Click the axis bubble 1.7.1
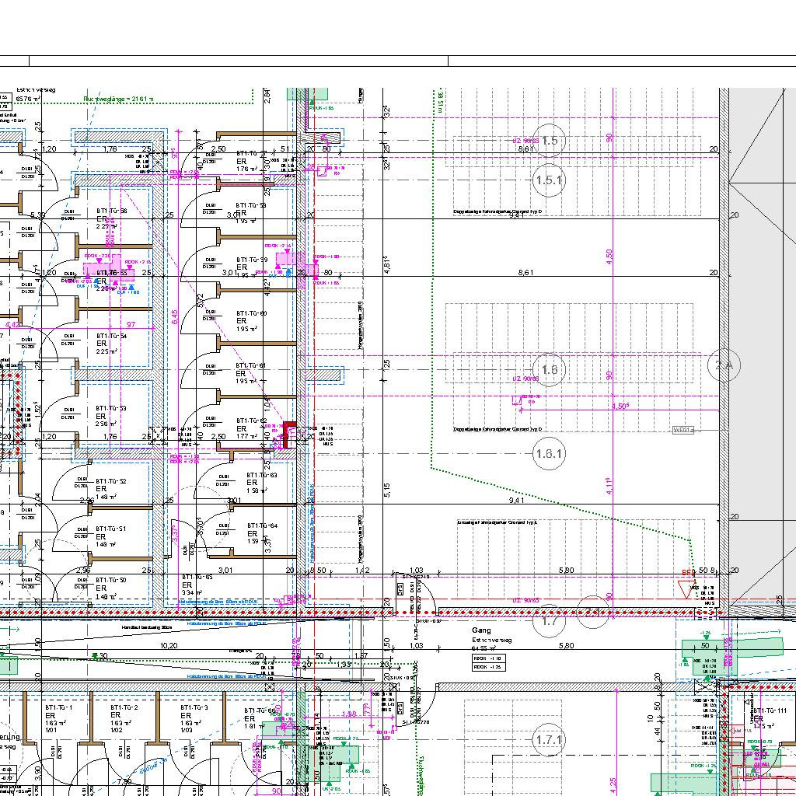Image resolution: width=796 pixels, height=796 pixels. (x=550, y=740)
